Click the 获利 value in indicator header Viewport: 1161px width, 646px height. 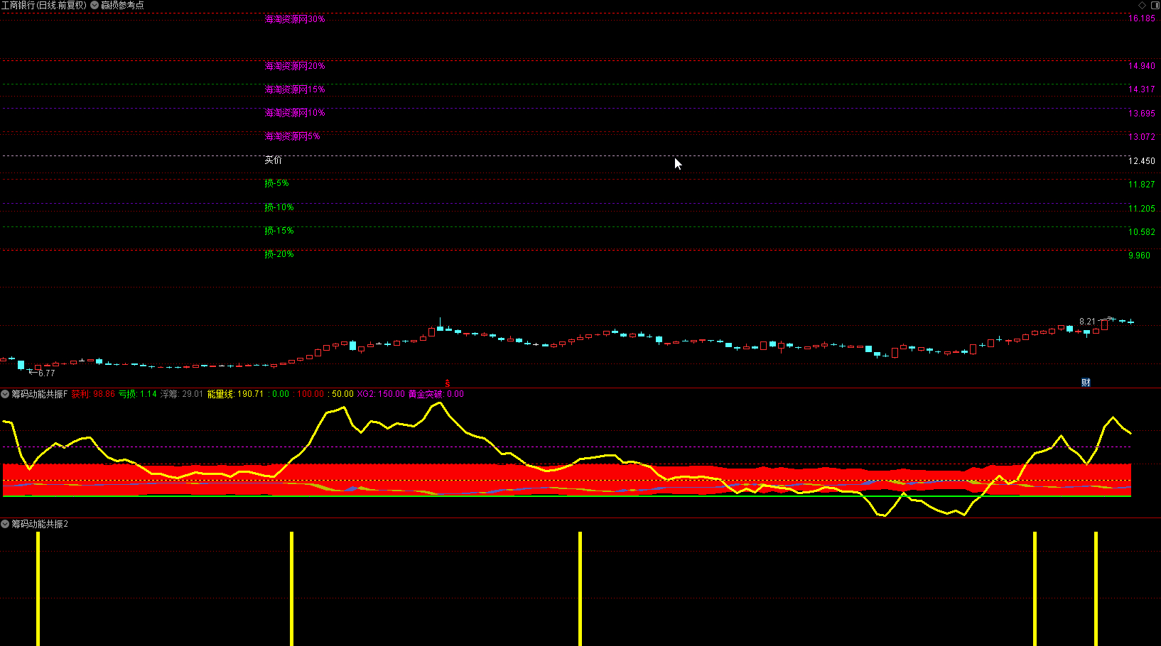[x=93, y=394]
